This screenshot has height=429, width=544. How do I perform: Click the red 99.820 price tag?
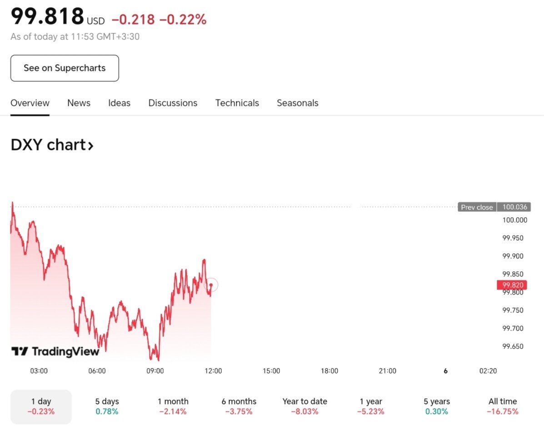(512, 285)
